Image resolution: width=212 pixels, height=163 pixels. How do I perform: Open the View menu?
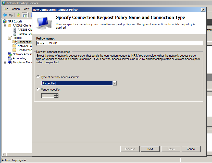click(x=27, y=9)
